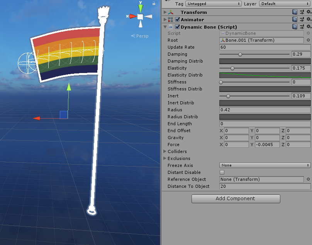
Task: Click the presets icon on the Transform component
Action: (302, 12)
